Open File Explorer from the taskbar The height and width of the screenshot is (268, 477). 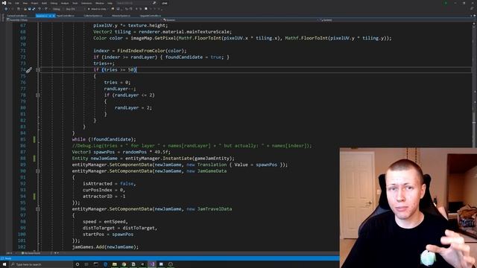point(114,265)
